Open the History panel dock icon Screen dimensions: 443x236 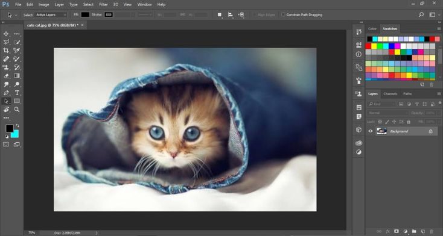359,32
